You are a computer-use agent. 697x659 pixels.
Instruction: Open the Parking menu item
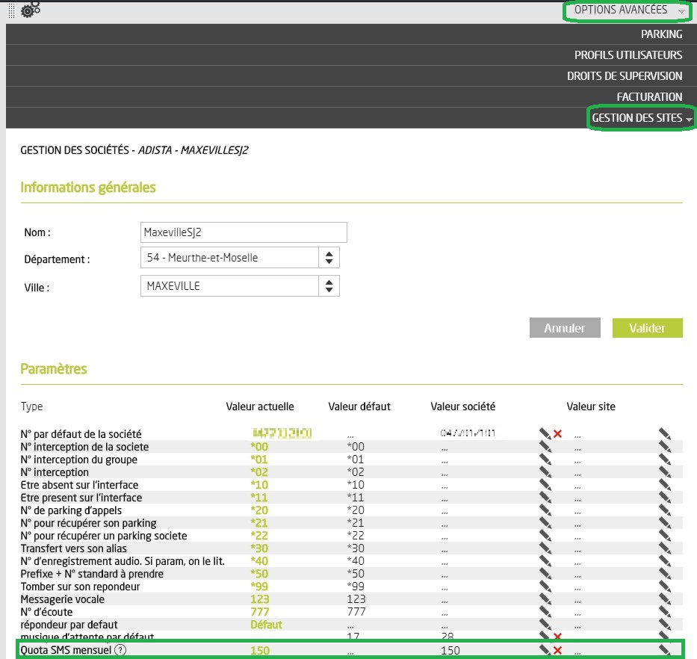(x=661, y=34)
